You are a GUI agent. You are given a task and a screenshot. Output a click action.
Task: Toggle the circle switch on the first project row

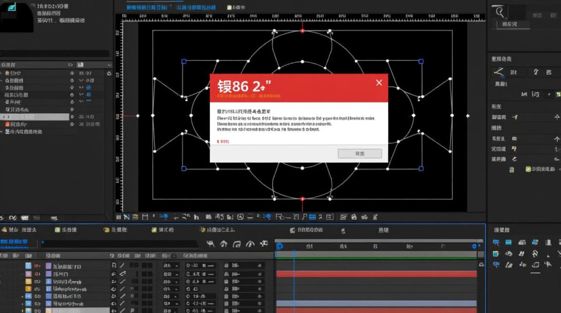point(72,73)
